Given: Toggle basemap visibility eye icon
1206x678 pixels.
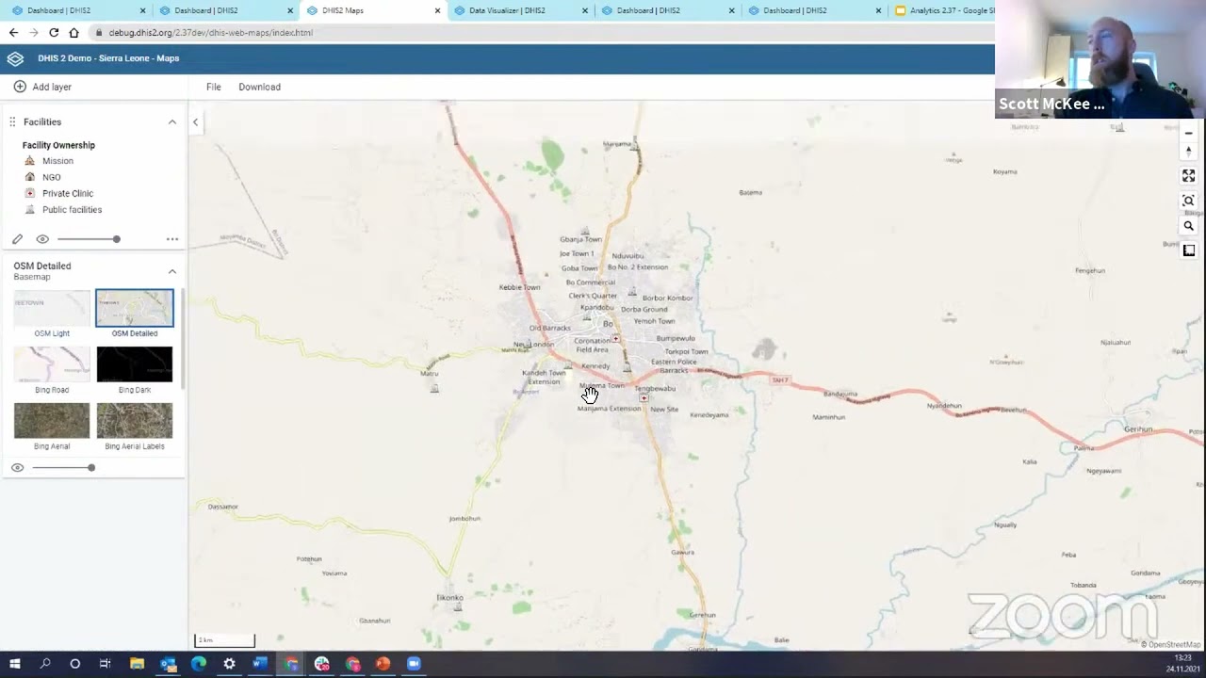Looking at the screenshot, I should 17,468.
